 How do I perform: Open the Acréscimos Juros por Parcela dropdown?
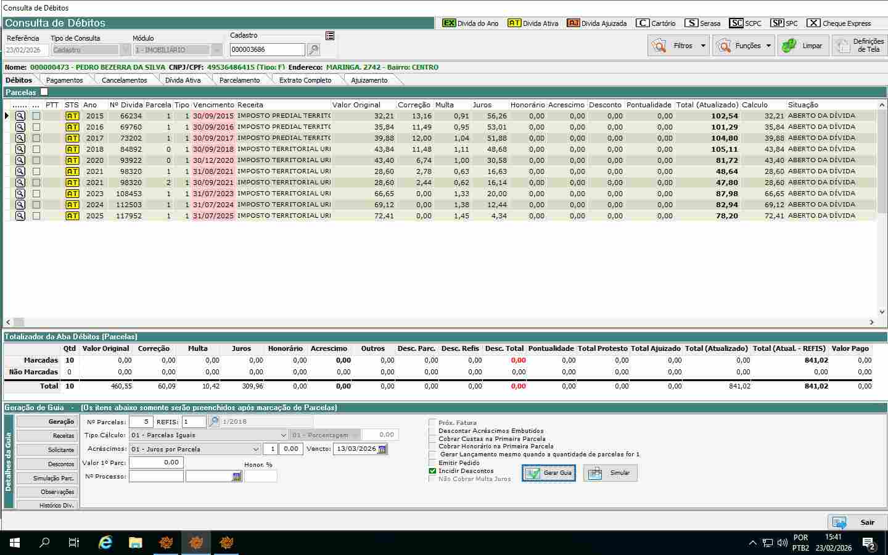pyautogui.click(x=256, y=450)
